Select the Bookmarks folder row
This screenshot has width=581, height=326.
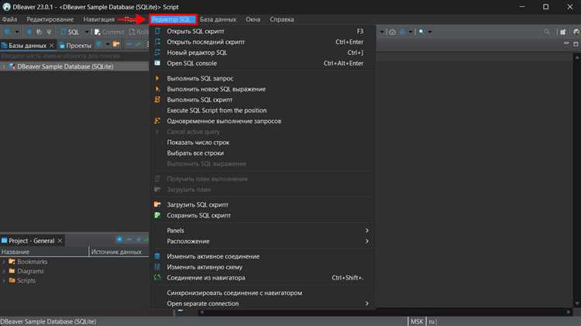[33, 262]
